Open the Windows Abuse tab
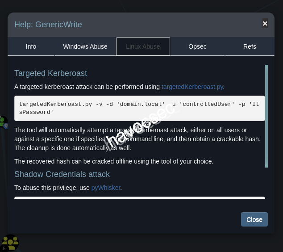 pos(85,46)
